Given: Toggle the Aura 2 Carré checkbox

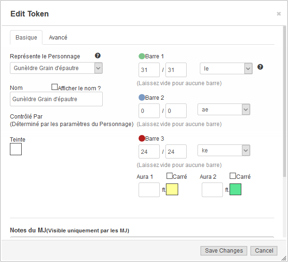Looking at the screenshot, I should click(233, 176).
